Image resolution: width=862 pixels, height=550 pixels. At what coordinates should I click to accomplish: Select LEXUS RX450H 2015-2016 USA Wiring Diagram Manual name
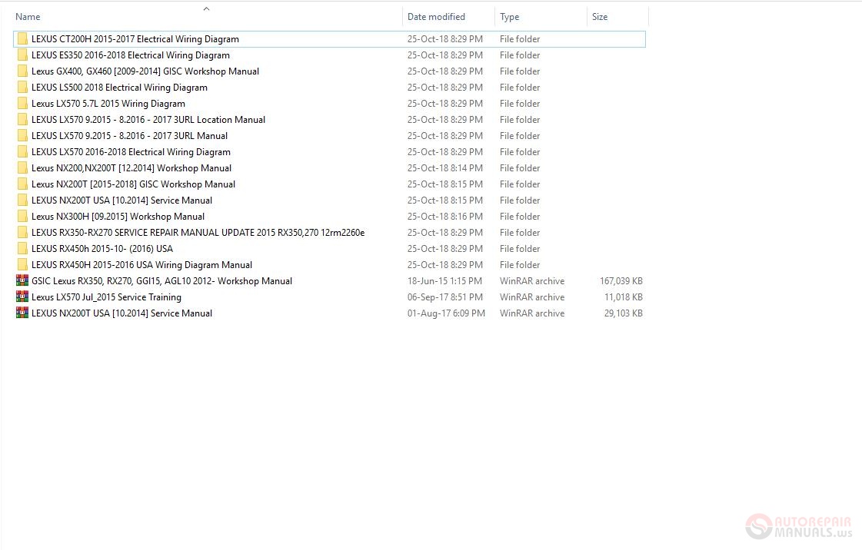pyautogui.click(x=141, y=264)
